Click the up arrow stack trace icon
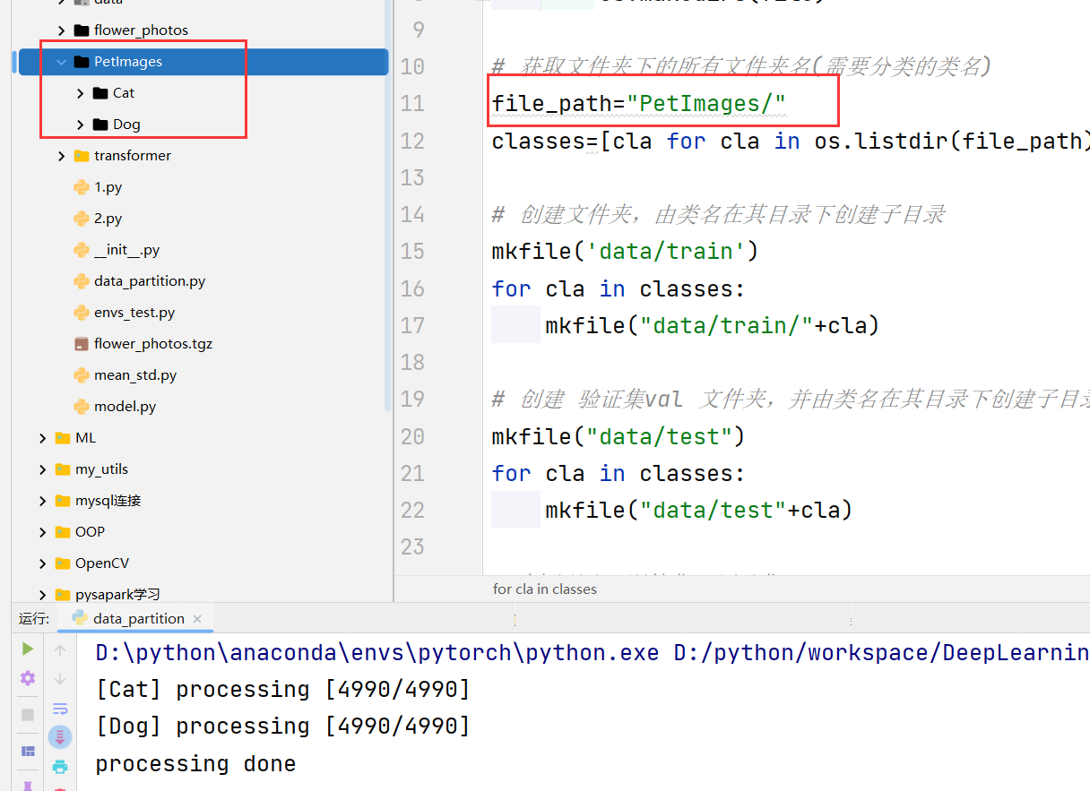This screenshot has height=791, width=1090. (60, 650)
